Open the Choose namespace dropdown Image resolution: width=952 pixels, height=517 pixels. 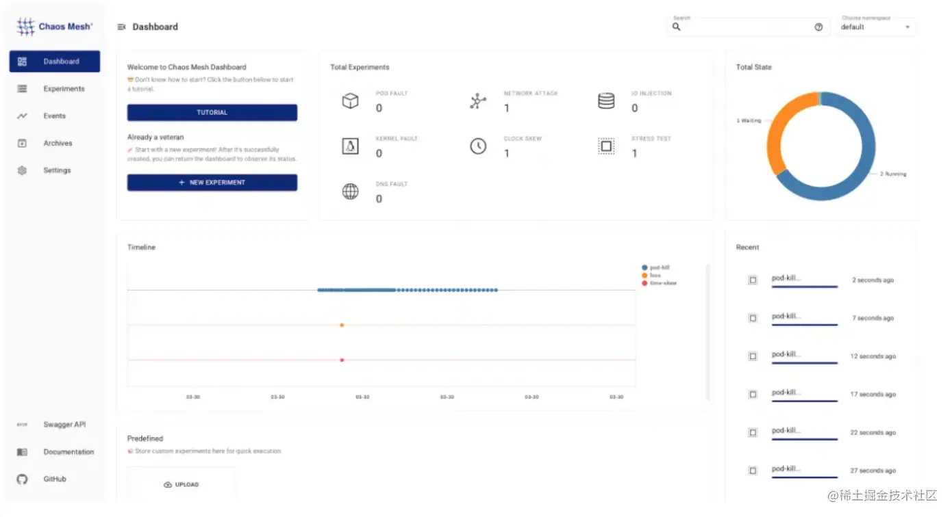[876, 27]
